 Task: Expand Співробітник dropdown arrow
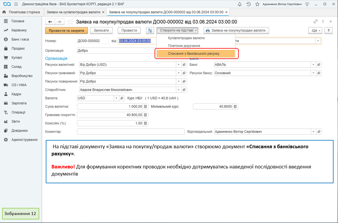pos(178,90)
